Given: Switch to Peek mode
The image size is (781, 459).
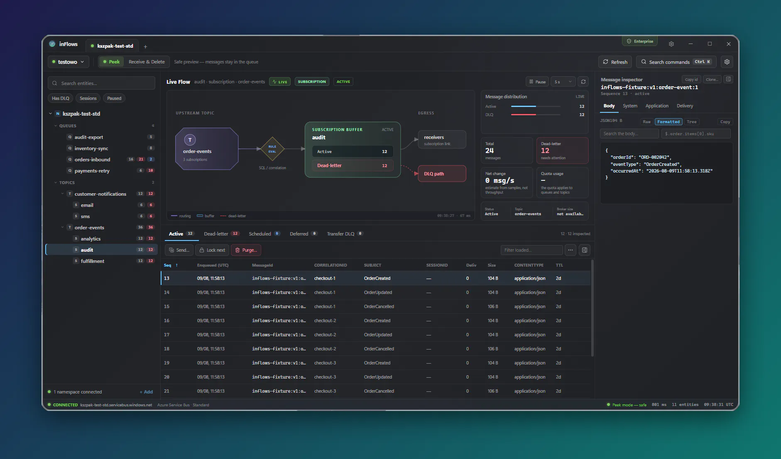Looking at the screenshot, I should coord(111,62).
